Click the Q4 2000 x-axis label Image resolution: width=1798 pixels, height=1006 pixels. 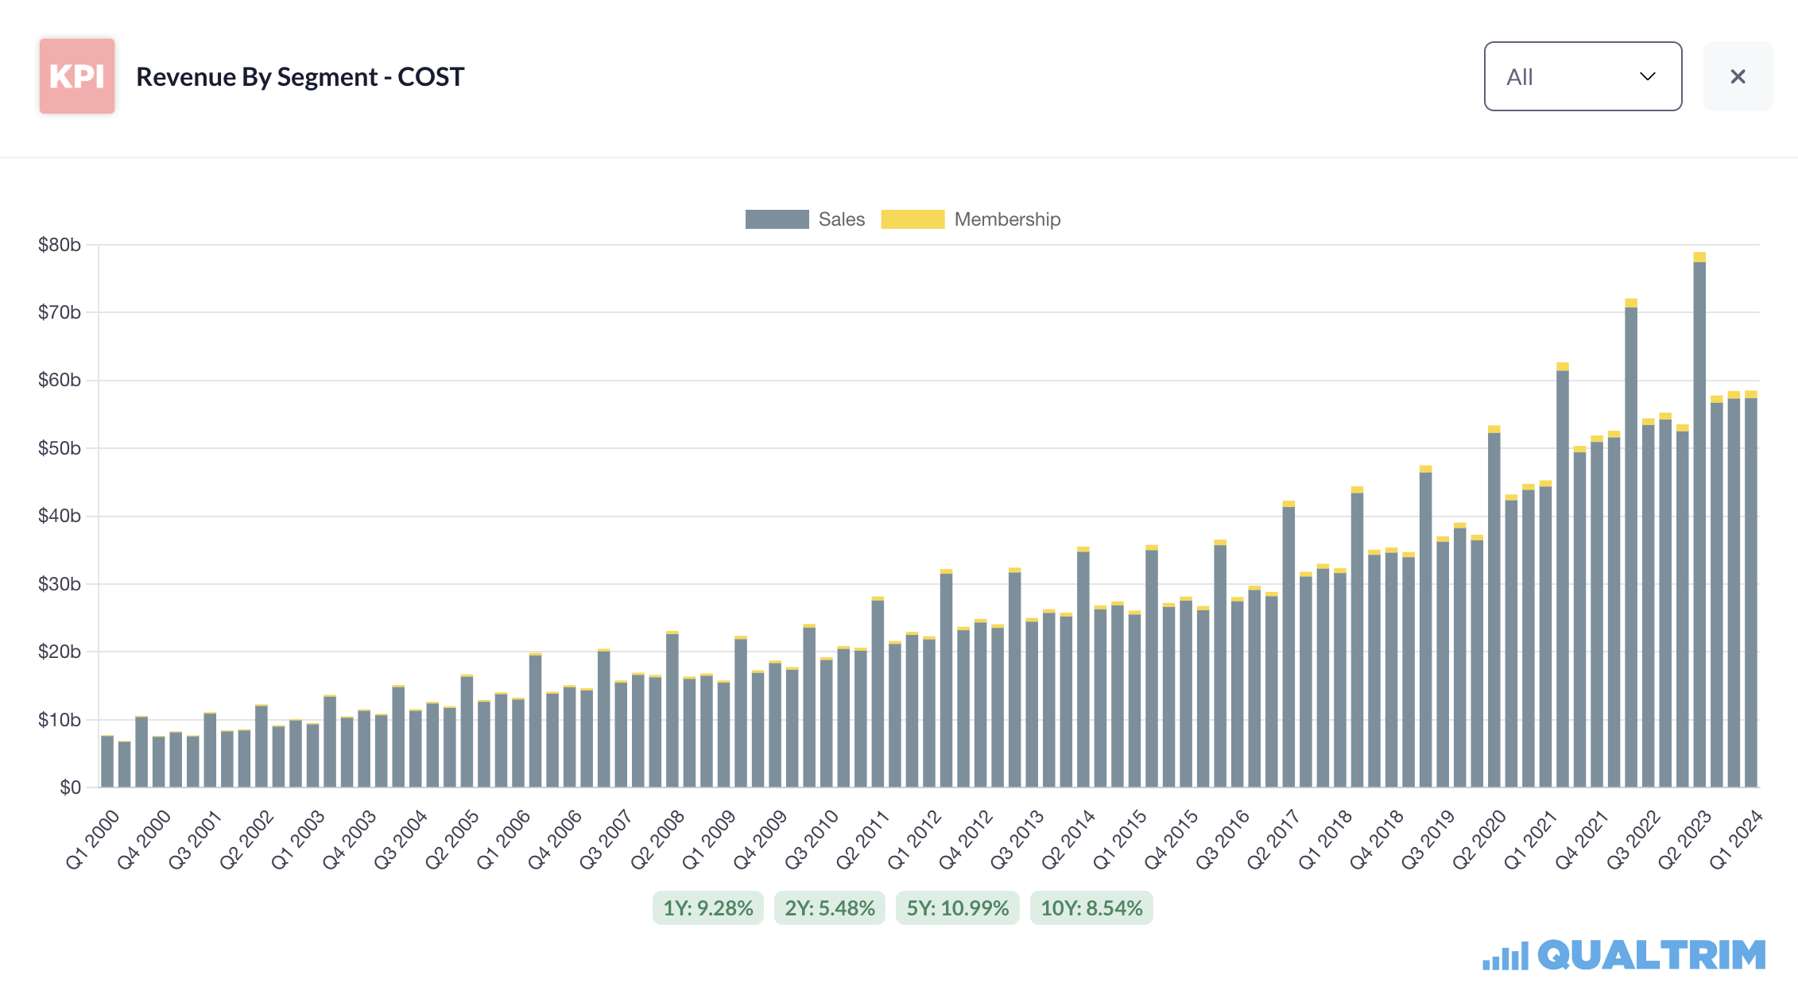144,839
